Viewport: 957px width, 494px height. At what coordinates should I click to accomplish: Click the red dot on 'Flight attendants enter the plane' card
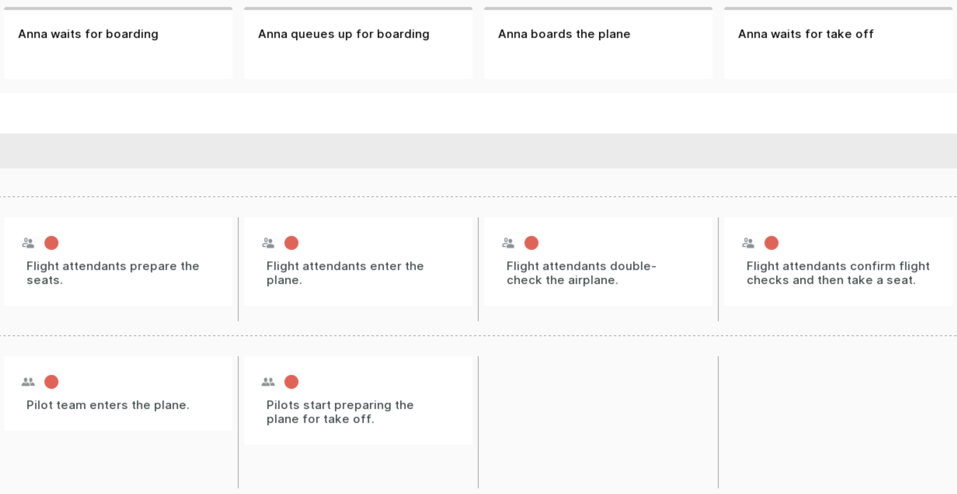coord(291,243)
